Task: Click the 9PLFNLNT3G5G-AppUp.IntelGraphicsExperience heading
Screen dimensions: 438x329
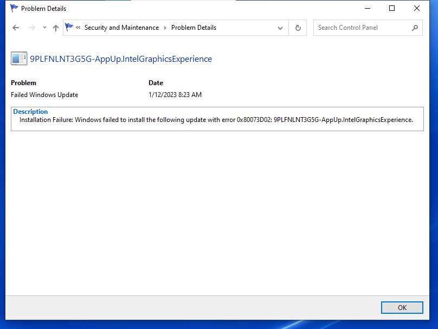Action: click(x=121, y=59)
